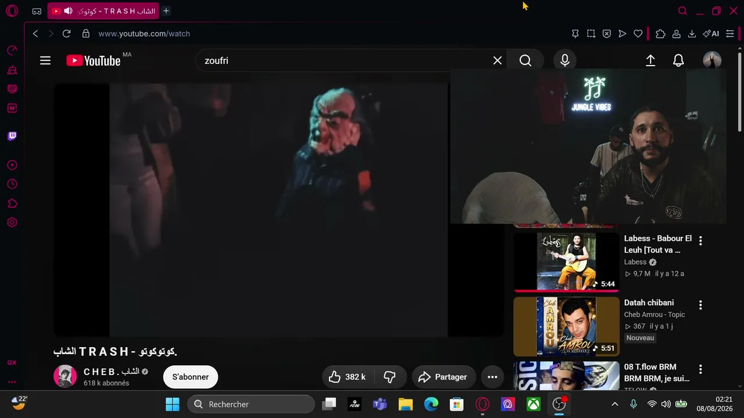Open a new browser tab
This screenshot has width=744, height=418.
(166, 11)
